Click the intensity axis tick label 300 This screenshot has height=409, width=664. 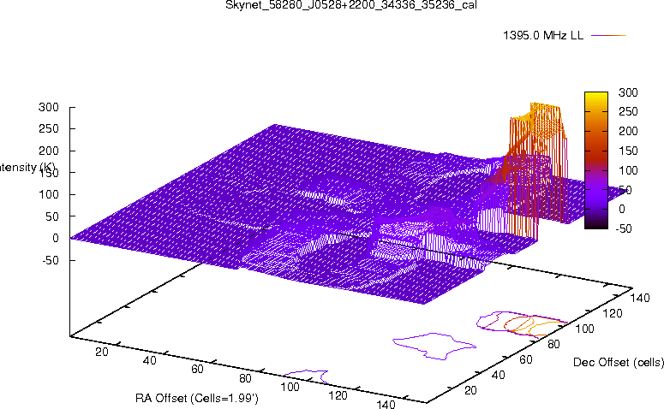[x=49, y=107]
